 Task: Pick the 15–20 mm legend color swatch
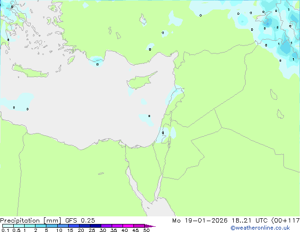tap(73, 226)
